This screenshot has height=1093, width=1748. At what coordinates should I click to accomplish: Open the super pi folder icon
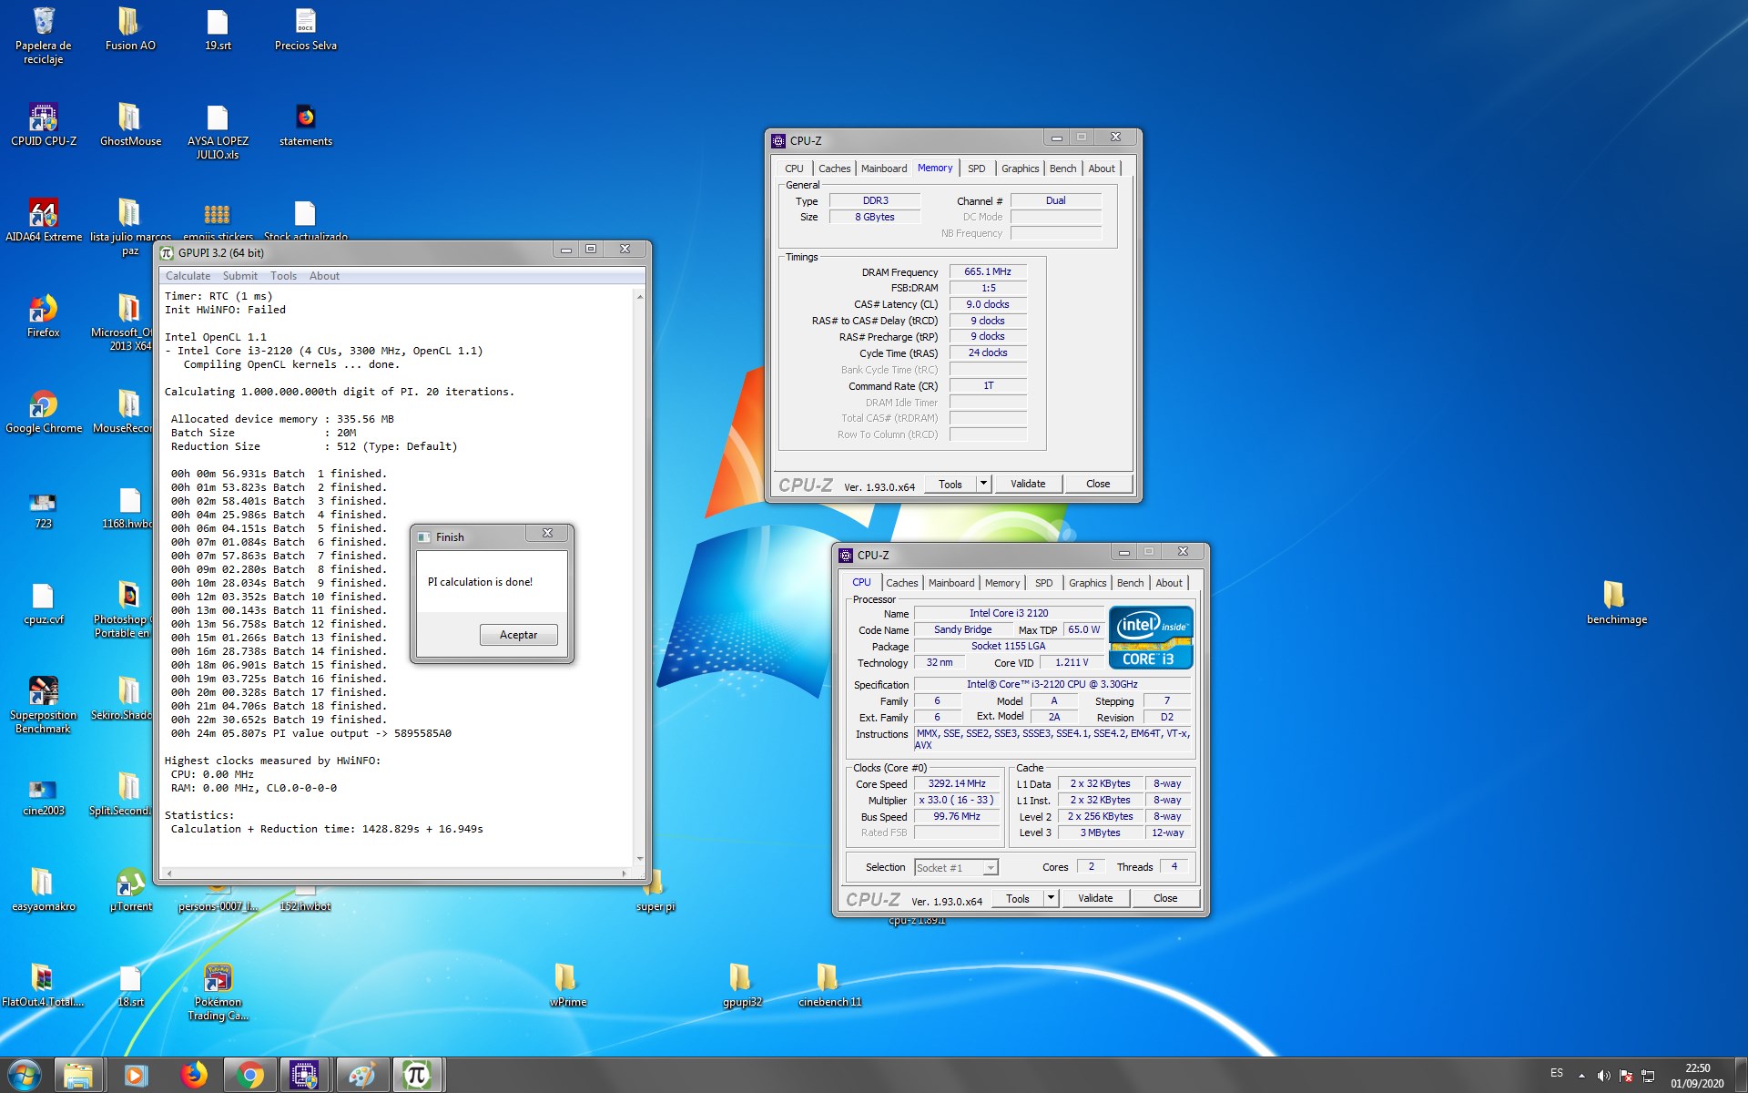point(654,889)
